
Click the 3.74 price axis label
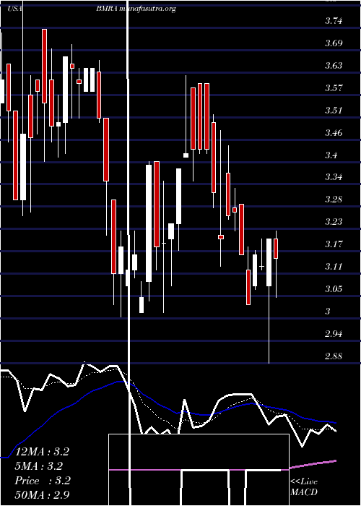point(333,21)
